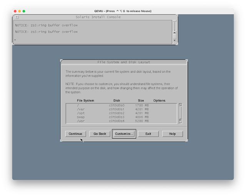Viewport: 246px width, 196px height.
Task: Click disk c0t0d0s2 entry
Action: 117,113
